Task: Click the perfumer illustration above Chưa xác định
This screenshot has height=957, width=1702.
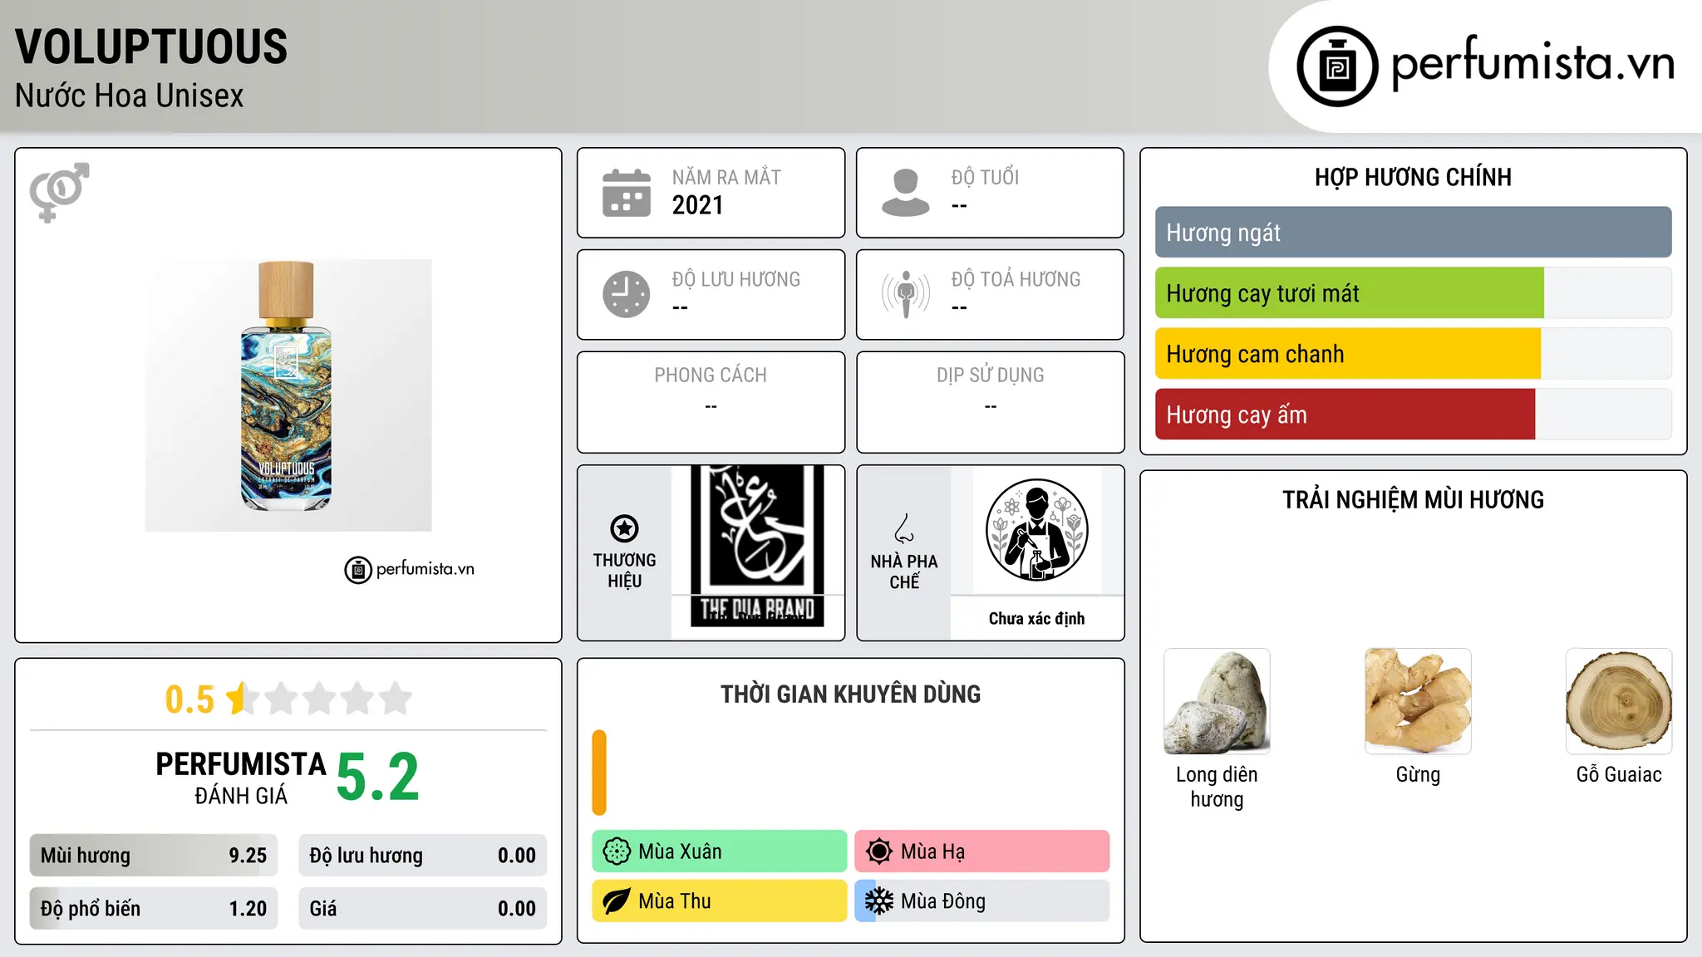Action: pyautogui.click(x=1036, y=530)
